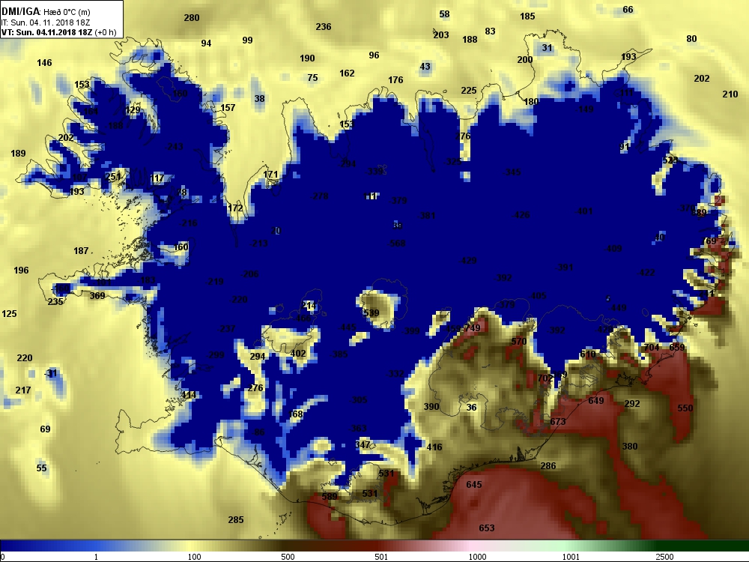Select the value 190 offshore

click(307, 58)
